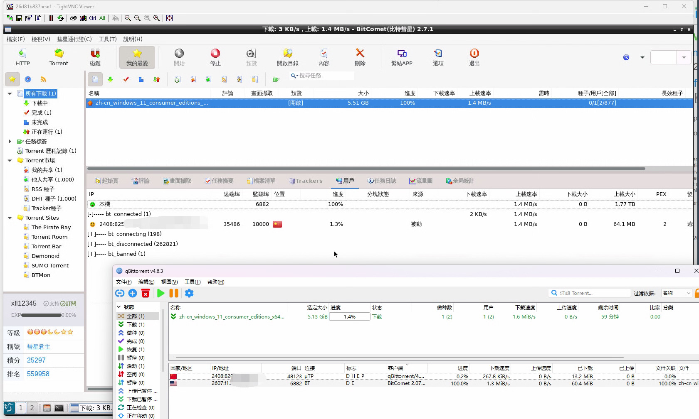Viewport: 699px width, 419px height.
Task: Open the Torrent add icon in BitComet toolbar
Action: (59, 57)
